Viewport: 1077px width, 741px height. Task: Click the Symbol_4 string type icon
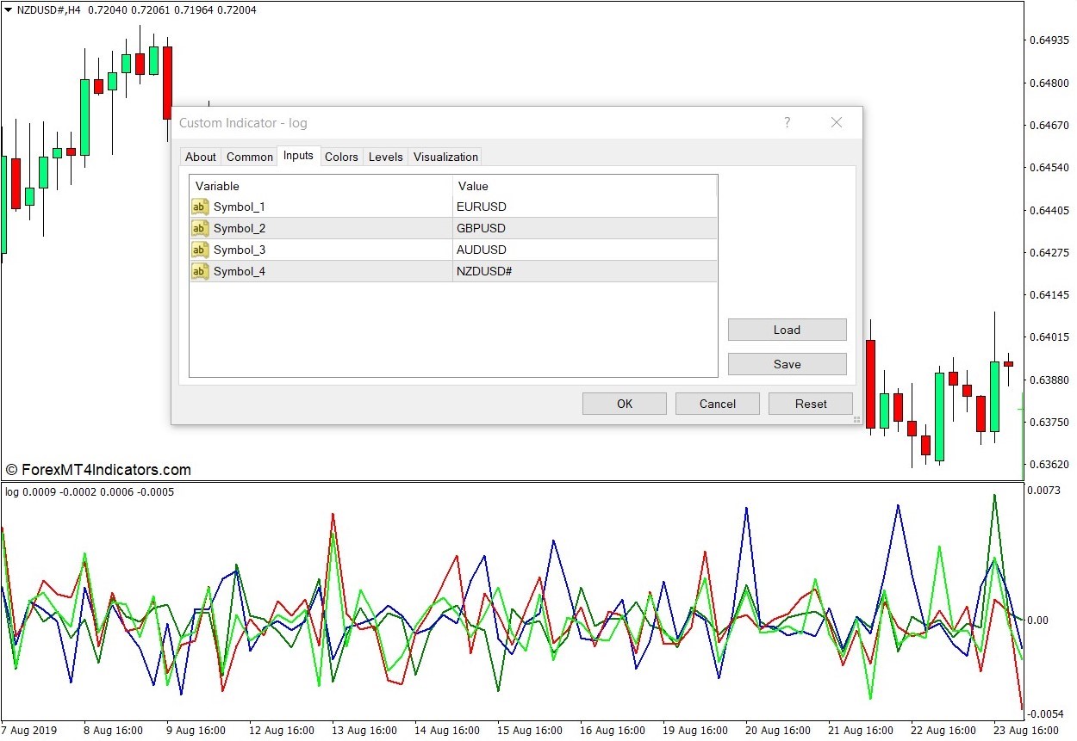pos(200,271)
